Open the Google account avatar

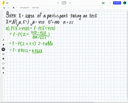click(x=125, y=3)
